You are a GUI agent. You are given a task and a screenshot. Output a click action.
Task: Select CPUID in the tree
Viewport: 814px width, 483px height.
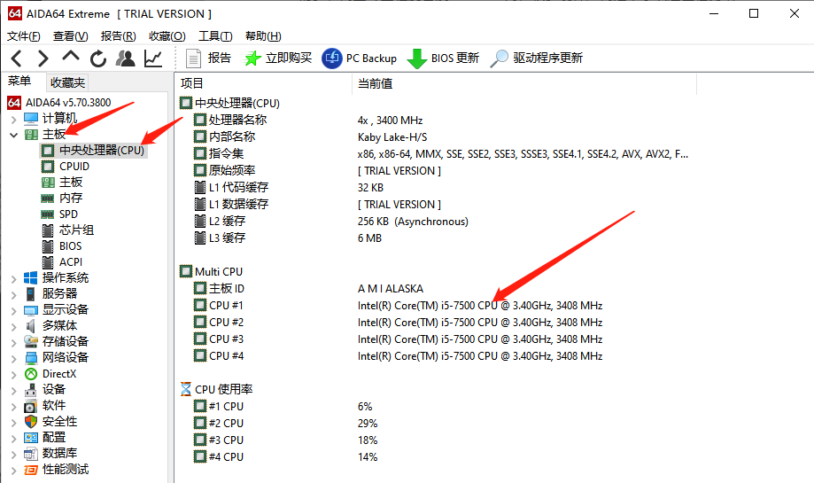point(74,167)
